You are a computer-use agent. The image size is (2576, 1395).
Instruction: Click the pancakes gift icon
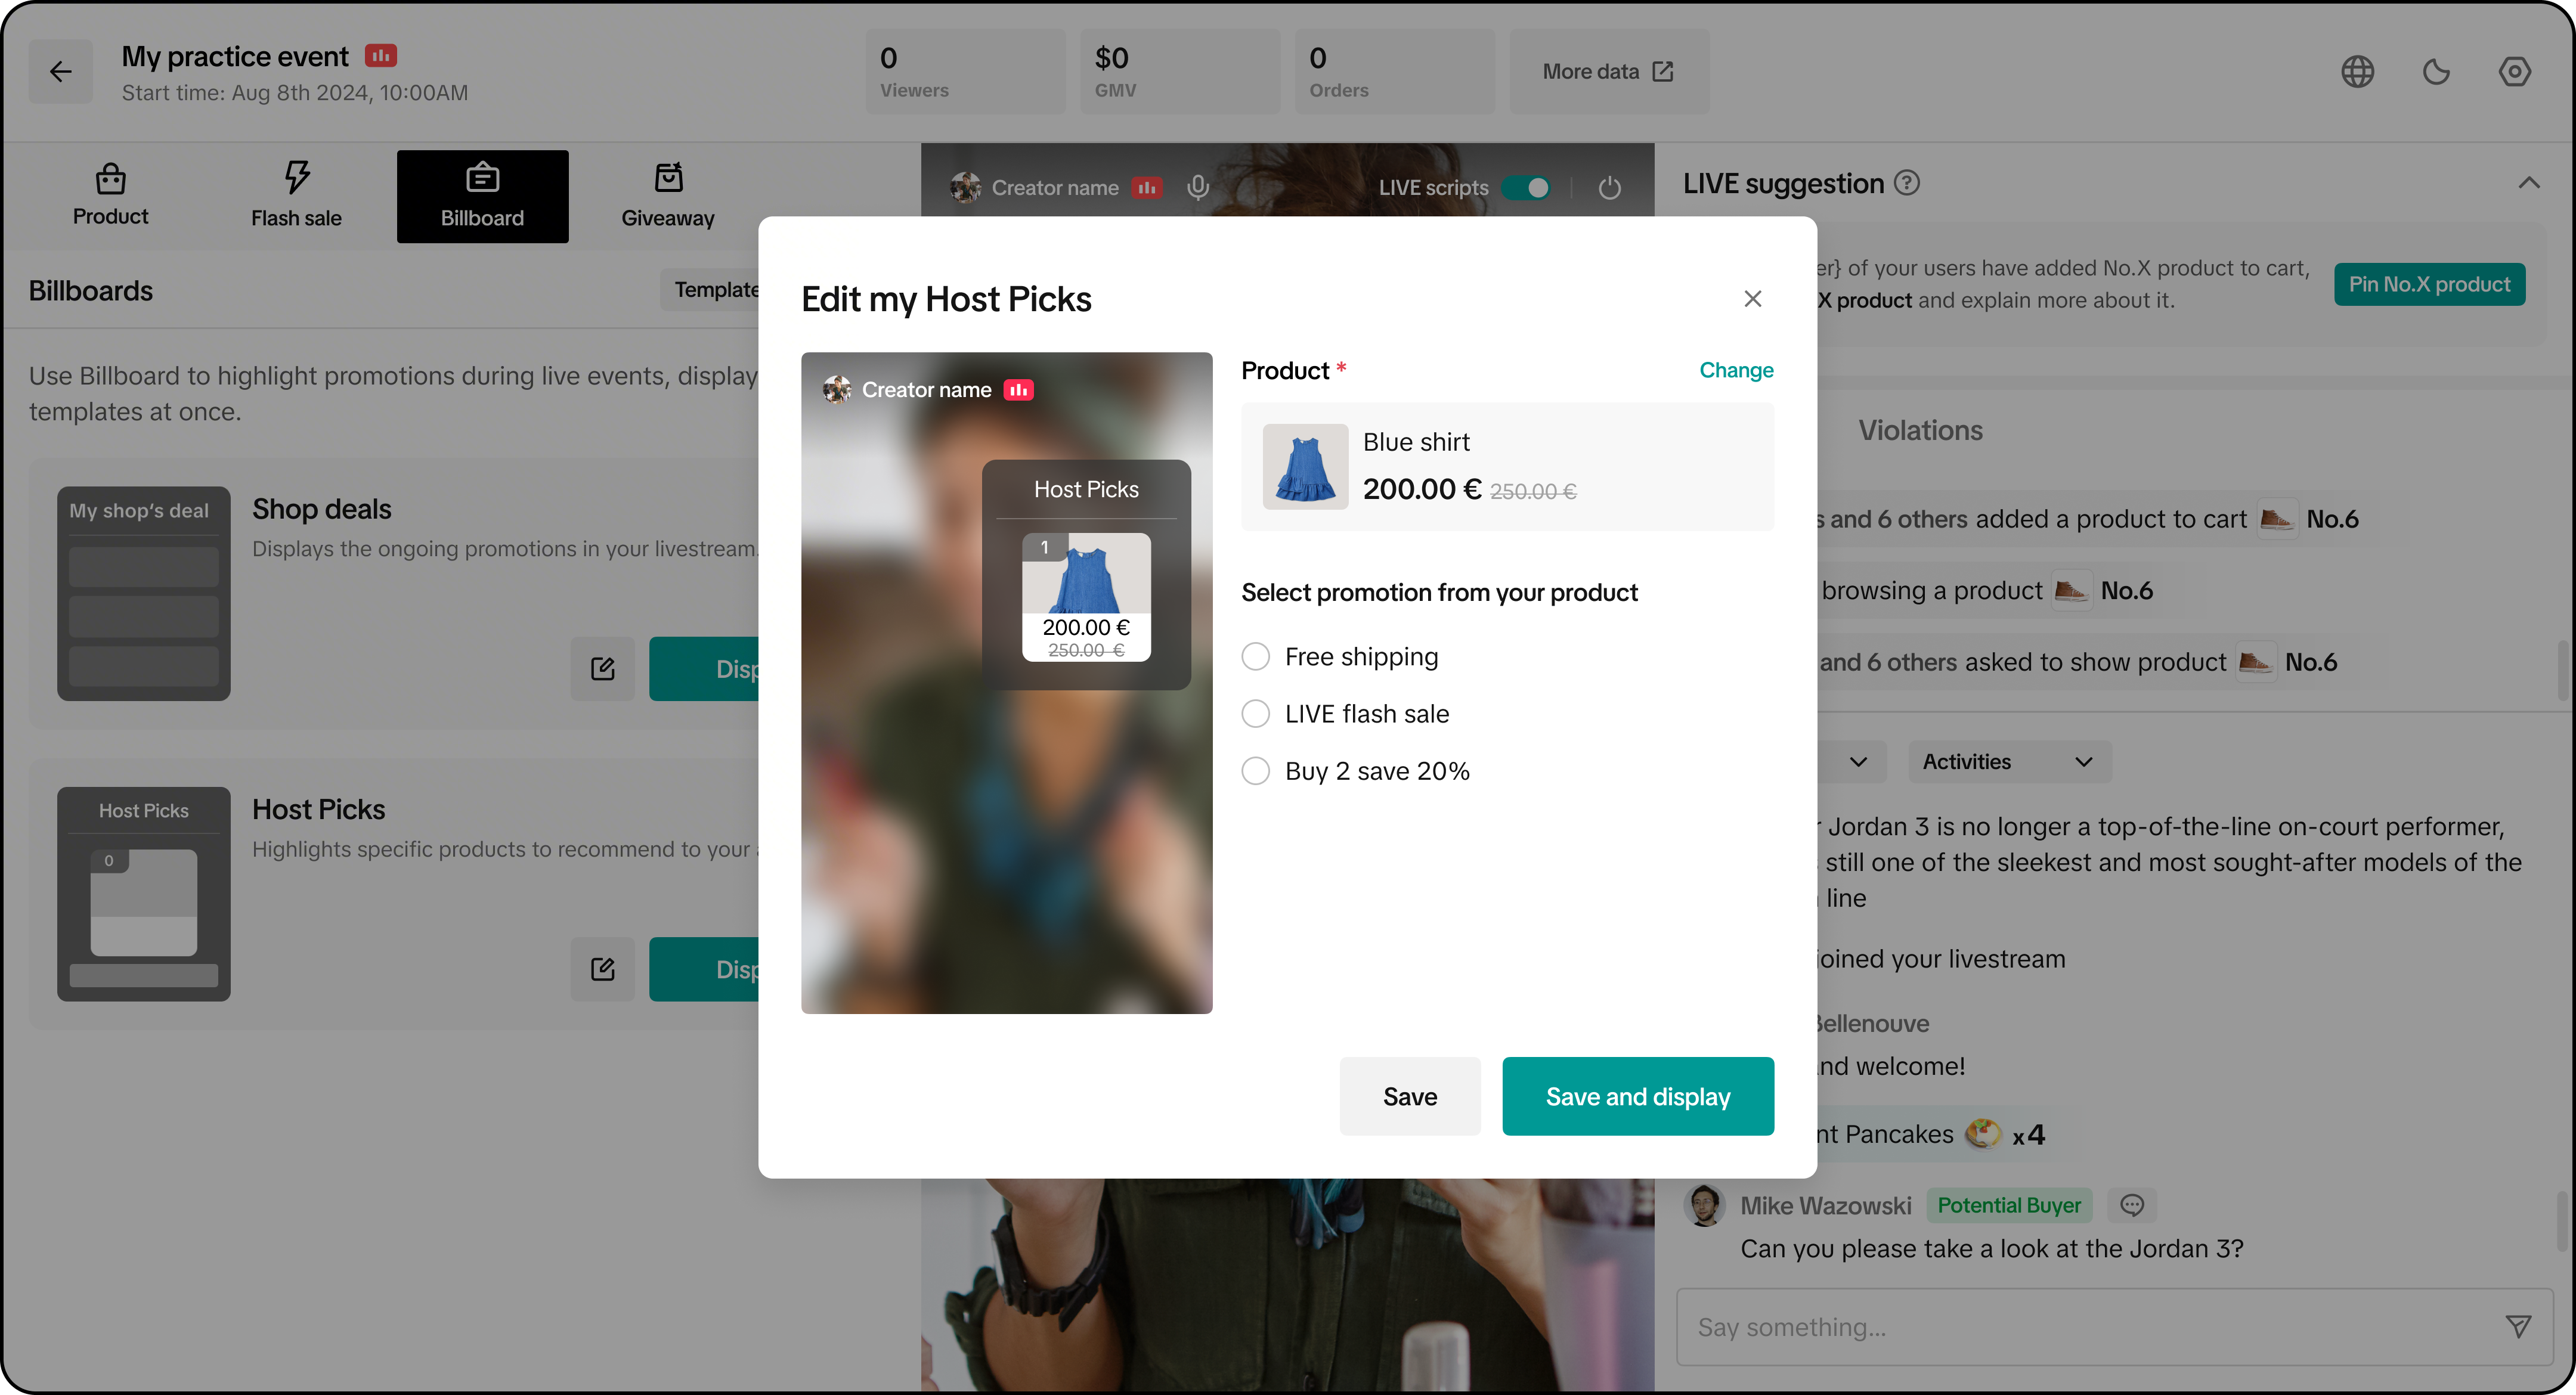point(1983,1134)
